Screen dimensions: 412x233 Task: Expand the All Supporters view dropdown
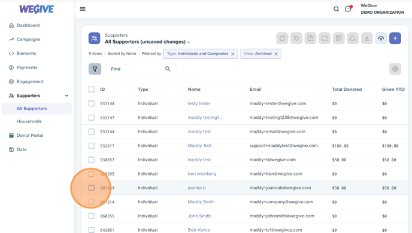[189, 42]
